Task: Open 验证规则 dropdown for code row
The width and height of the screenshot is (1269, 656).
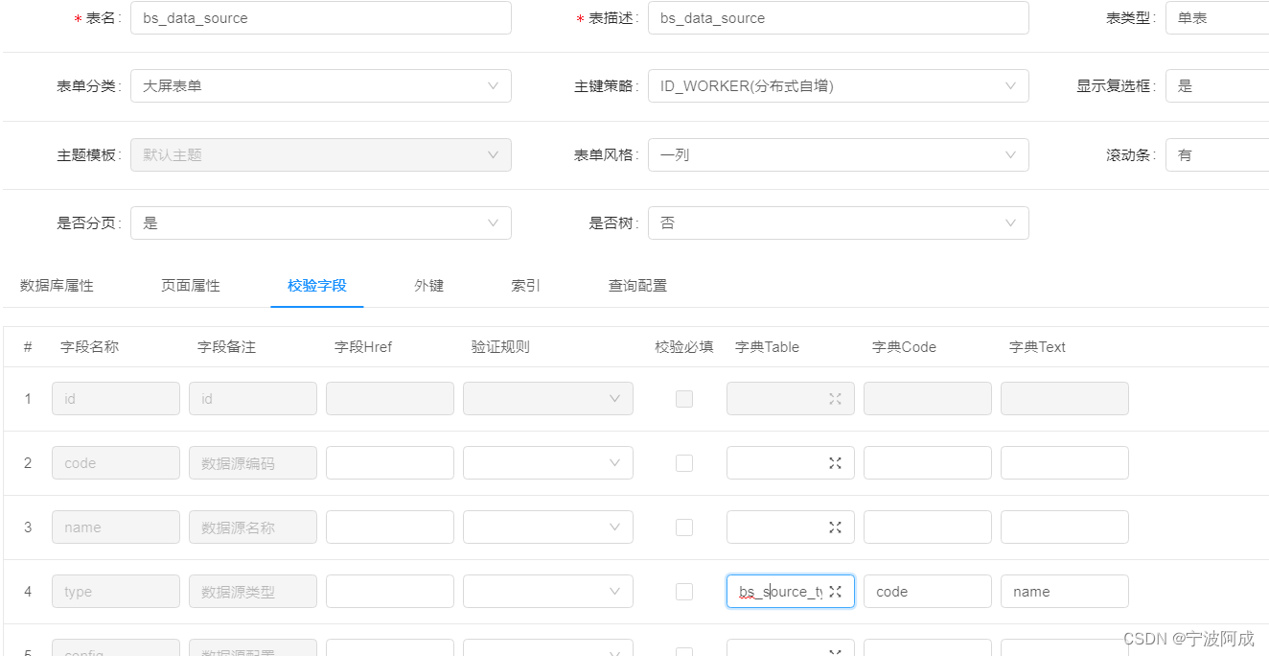Action: (x=547, y=463)
